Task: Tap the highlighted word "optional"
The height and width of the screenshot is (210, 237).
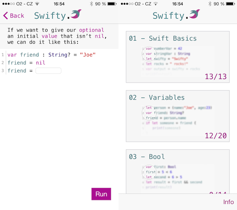Action: coord(92,30)
